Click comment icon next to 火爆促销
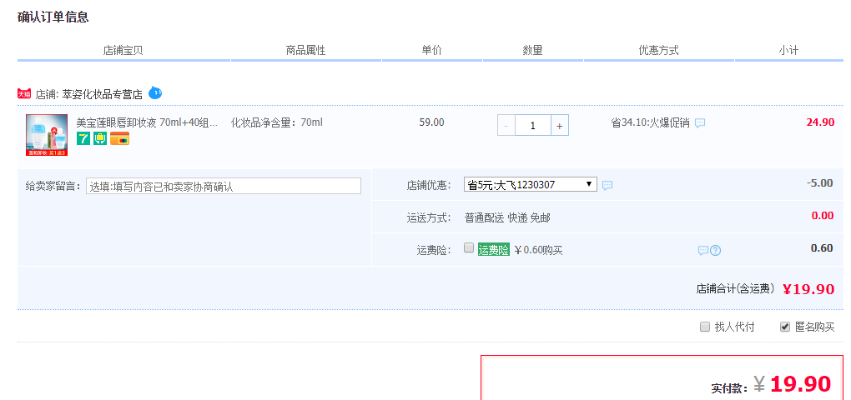 700,122
